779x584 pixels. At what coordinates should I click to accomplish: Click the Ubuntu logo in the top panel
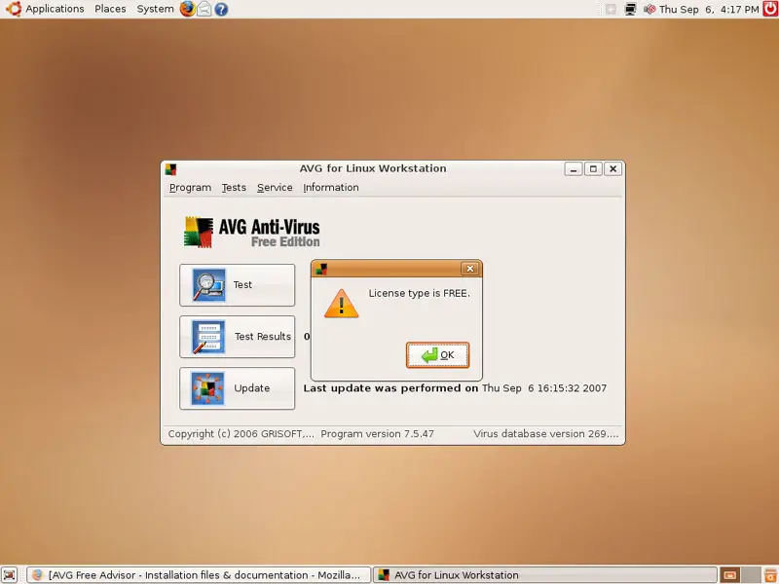14,9
